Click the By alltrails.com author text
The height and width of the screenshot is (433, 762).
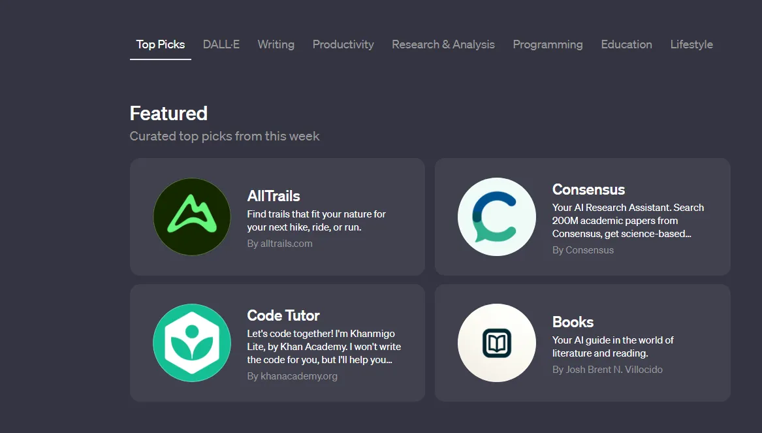(x=280, y=244)
